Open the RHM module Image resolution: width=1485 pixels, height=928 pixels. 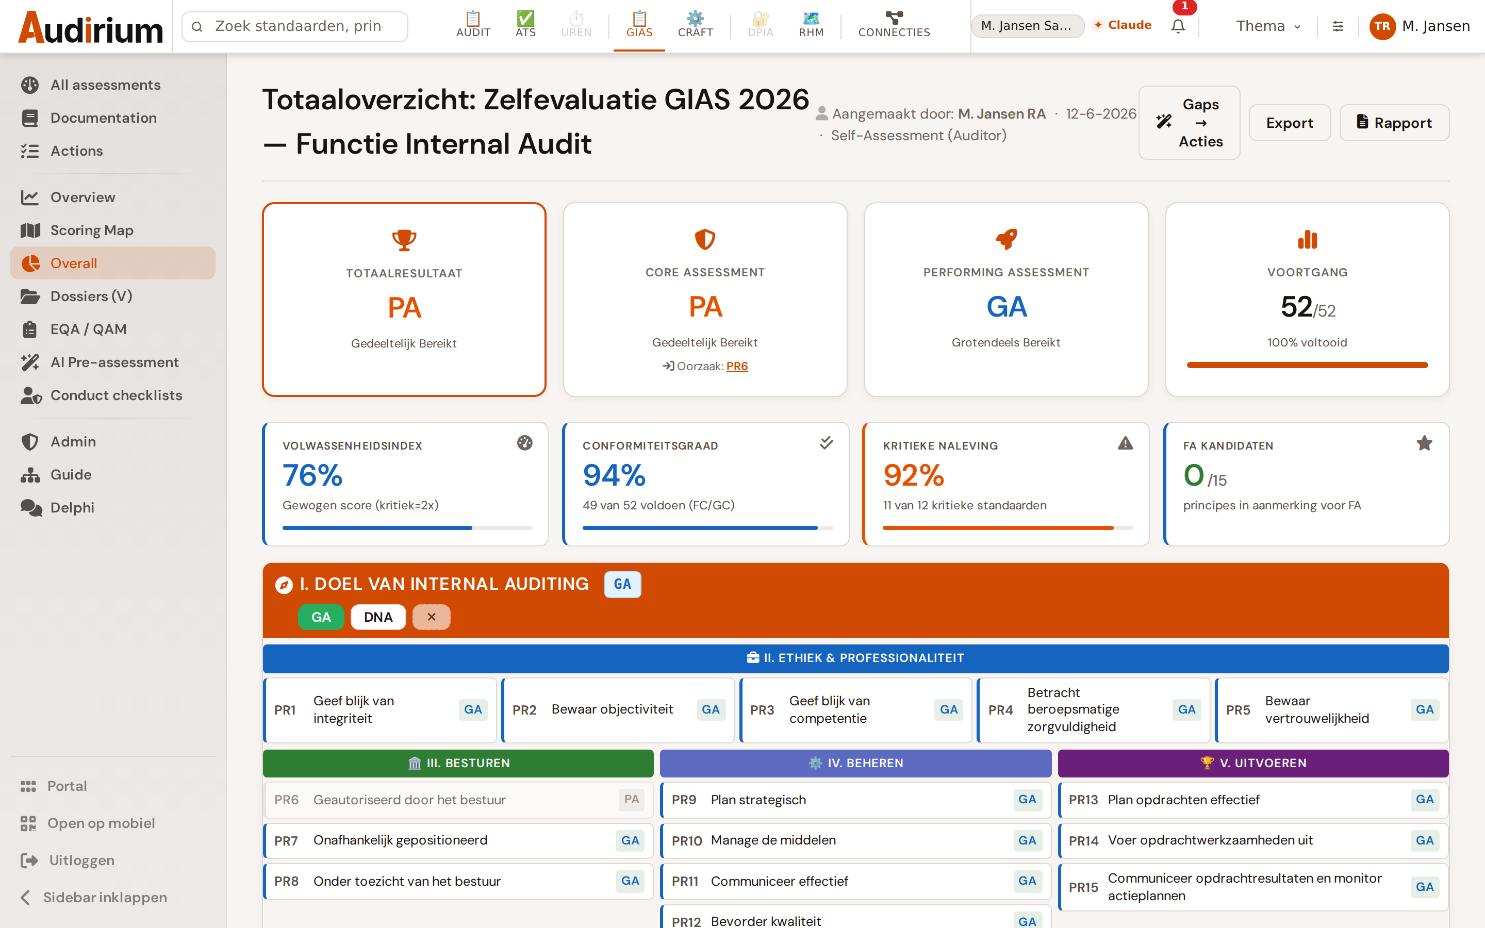coord(811,25)
